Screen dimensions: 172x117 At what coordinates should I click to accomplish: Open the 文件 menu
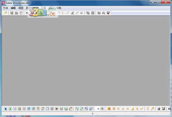pos(5,8)
